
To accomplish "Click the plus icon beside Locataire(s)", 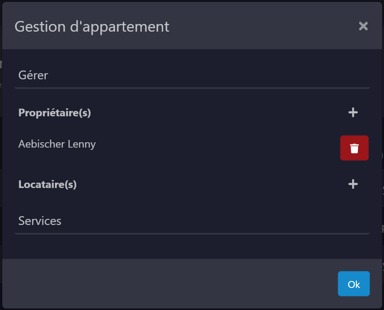I will point(353,184).
